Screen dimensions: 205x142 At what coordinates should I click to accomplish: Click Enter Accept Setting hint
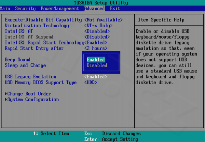tap(111, 139)
